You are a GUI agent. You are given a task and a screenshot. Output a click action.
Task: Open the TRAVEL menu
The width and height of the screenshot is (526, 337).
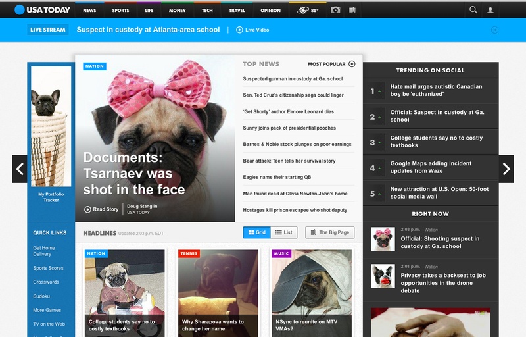click(x=237, y=11)
